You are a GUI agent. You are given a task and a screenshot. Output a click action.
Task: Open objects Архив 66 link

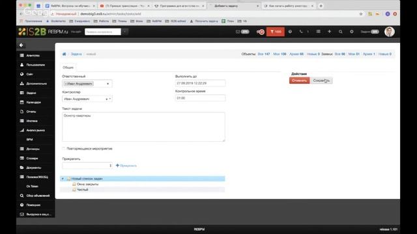pos(296,54)
